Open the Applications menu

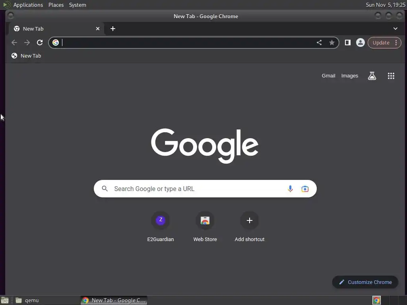point(28,5)
